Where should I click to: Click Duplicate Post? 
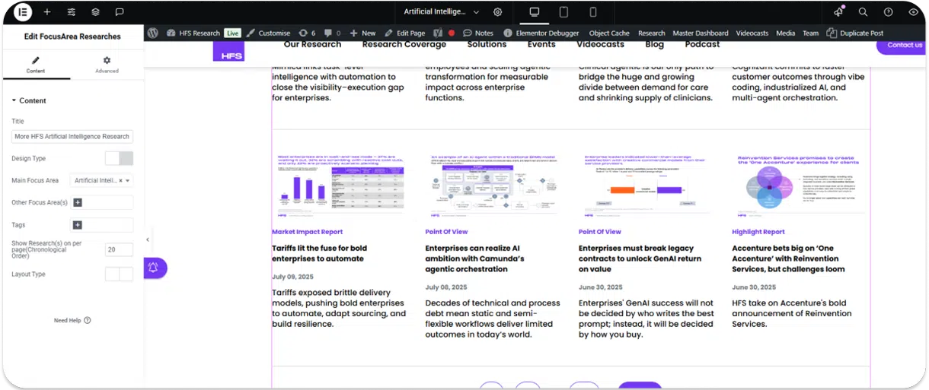coord(855,33)
